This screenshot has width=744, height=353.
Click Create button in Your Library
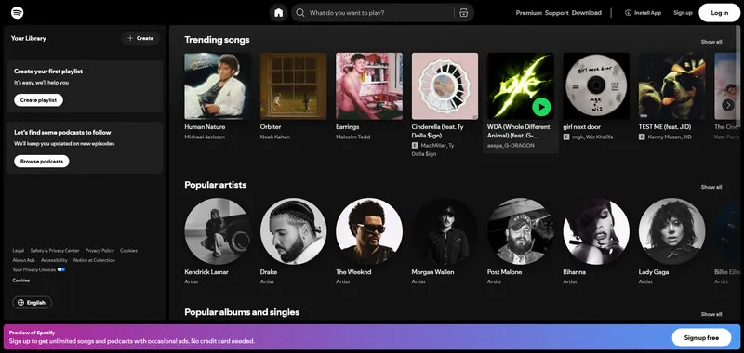(140, 38)
